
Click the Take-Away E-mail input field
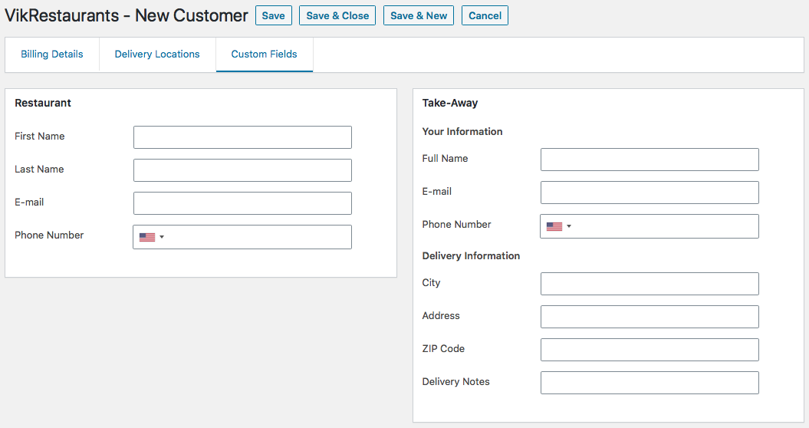(x=650, y=193)
